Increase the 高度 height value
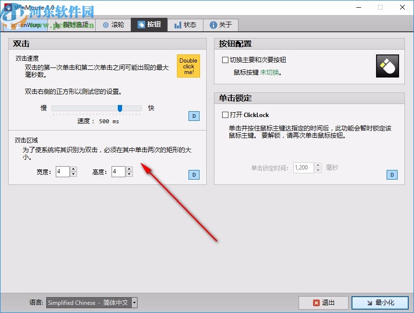 click(x=129, y=169)
